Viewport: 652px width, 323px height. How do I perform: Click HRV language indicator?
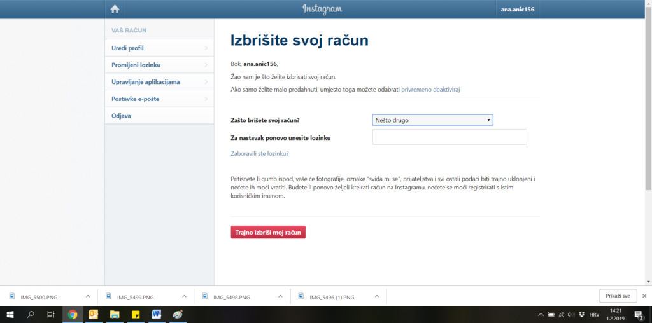coord(595,314)
